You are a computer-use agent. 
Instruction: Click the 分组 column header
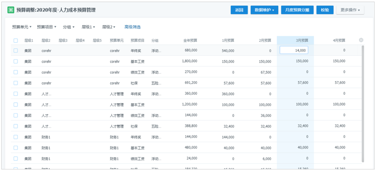tap(155, 40)
